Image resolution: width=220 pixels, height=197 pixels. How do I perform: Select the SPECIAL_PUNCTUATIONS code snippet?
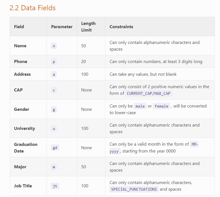coord(134,189)
